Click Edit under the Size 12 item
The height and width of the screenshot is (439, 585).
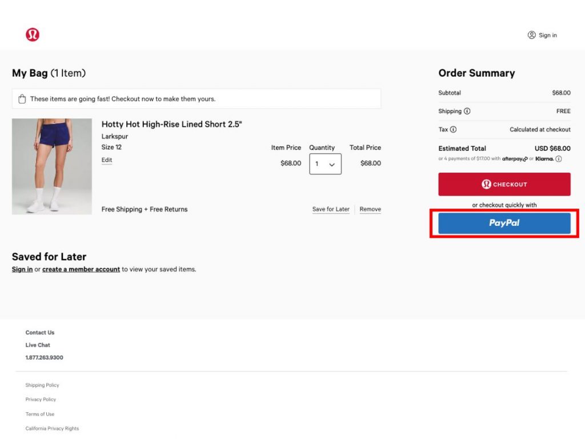click(107, 160)
